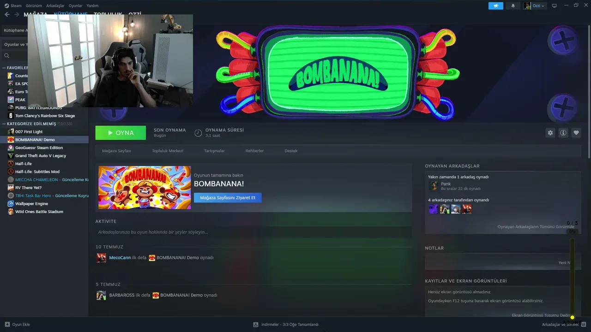Open the Arkadaşlar menu
Screen dimensions: 591x332
[x=55, y=6]
